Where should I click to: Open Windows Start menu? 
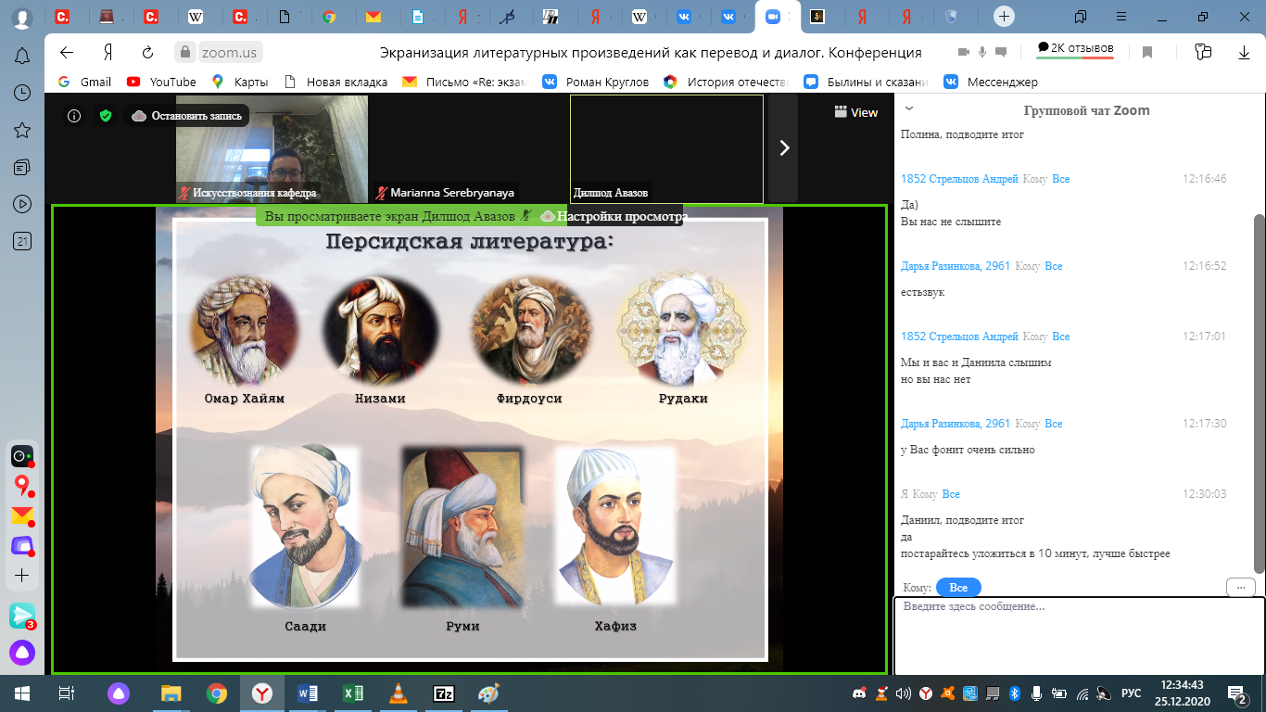(x=21, y=693)
